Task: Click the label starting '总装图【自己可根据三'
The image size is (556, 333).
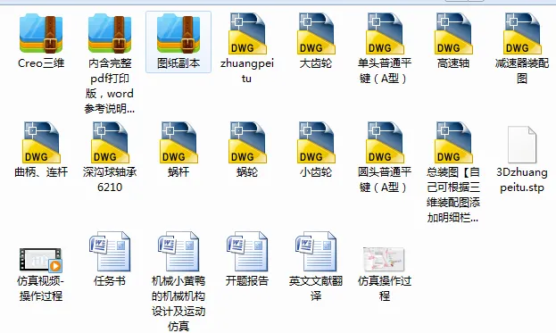Action: (453, 195)
